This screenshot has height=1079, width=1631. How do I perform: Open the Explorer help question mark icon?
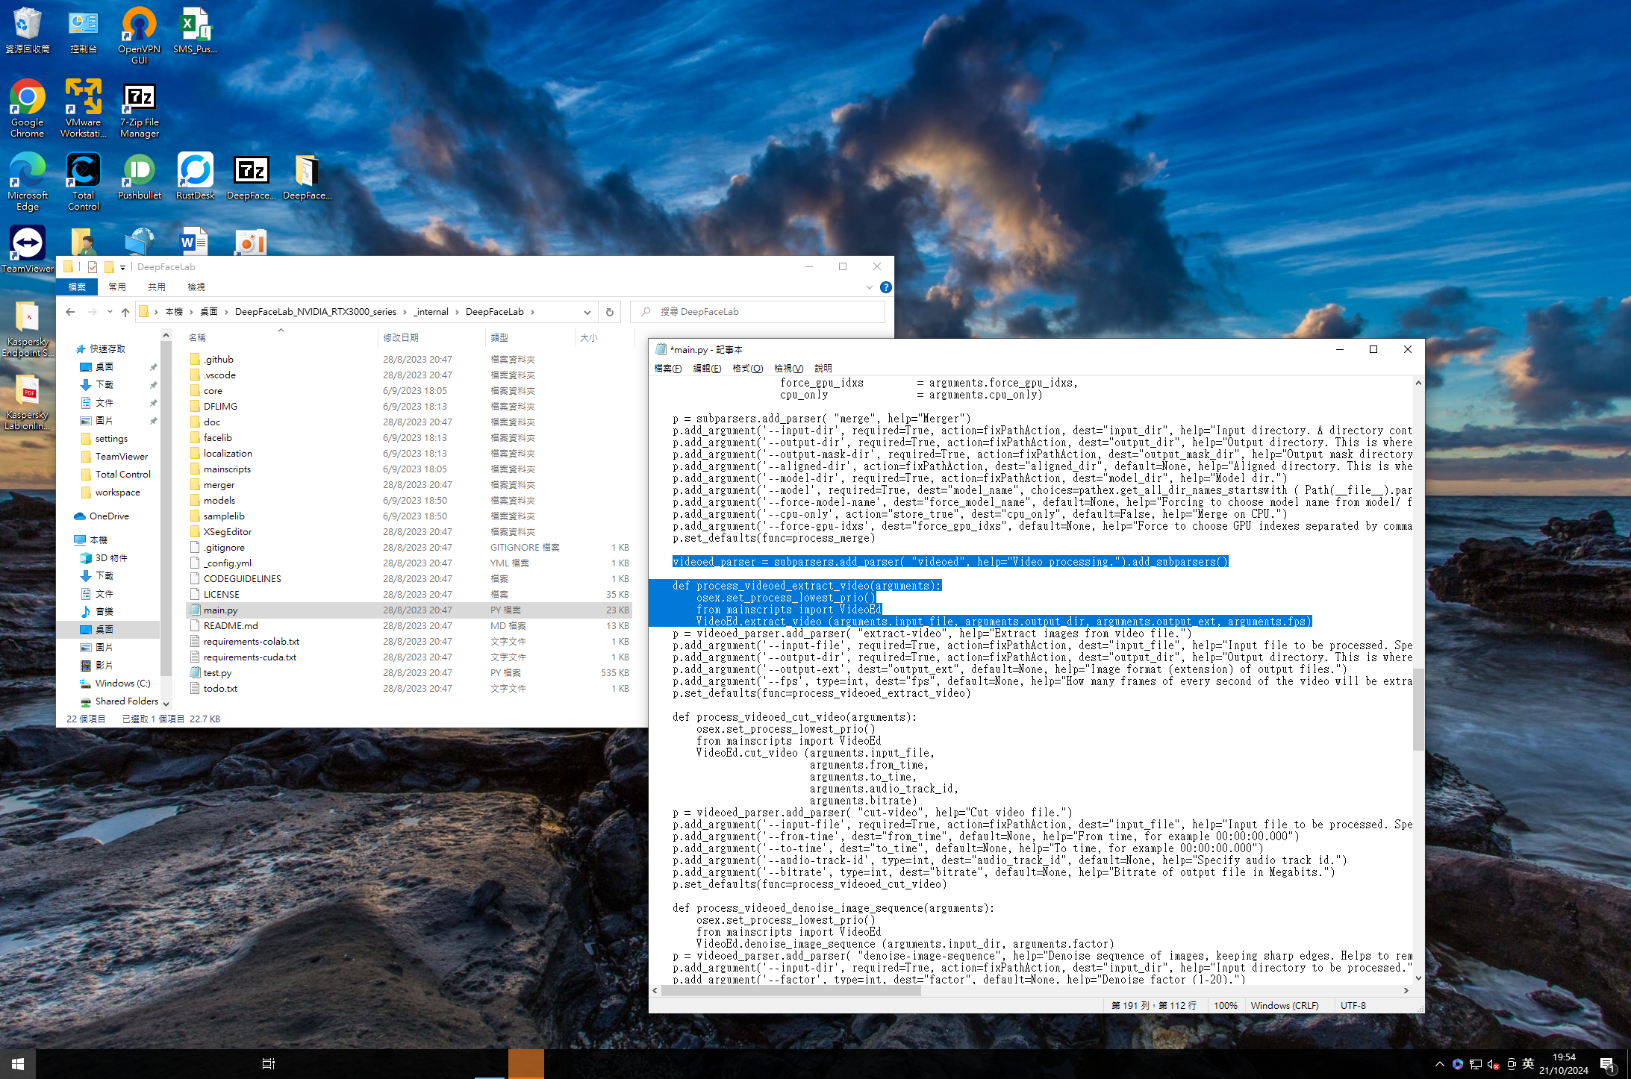(x=885, y=287)
